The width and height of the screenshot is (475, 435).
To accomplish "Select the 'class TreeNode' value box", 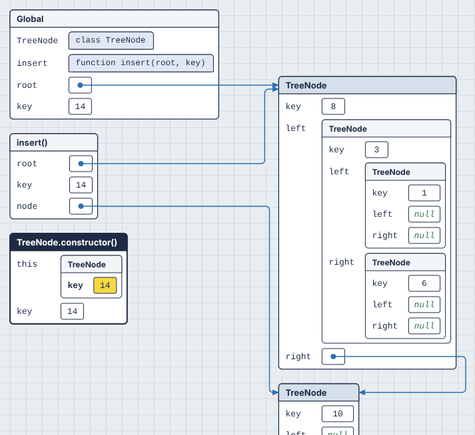I will (111, 40).
